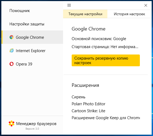Switch to Текущие настройки tab
Viewport: 153px width, 136px height.
85,14
